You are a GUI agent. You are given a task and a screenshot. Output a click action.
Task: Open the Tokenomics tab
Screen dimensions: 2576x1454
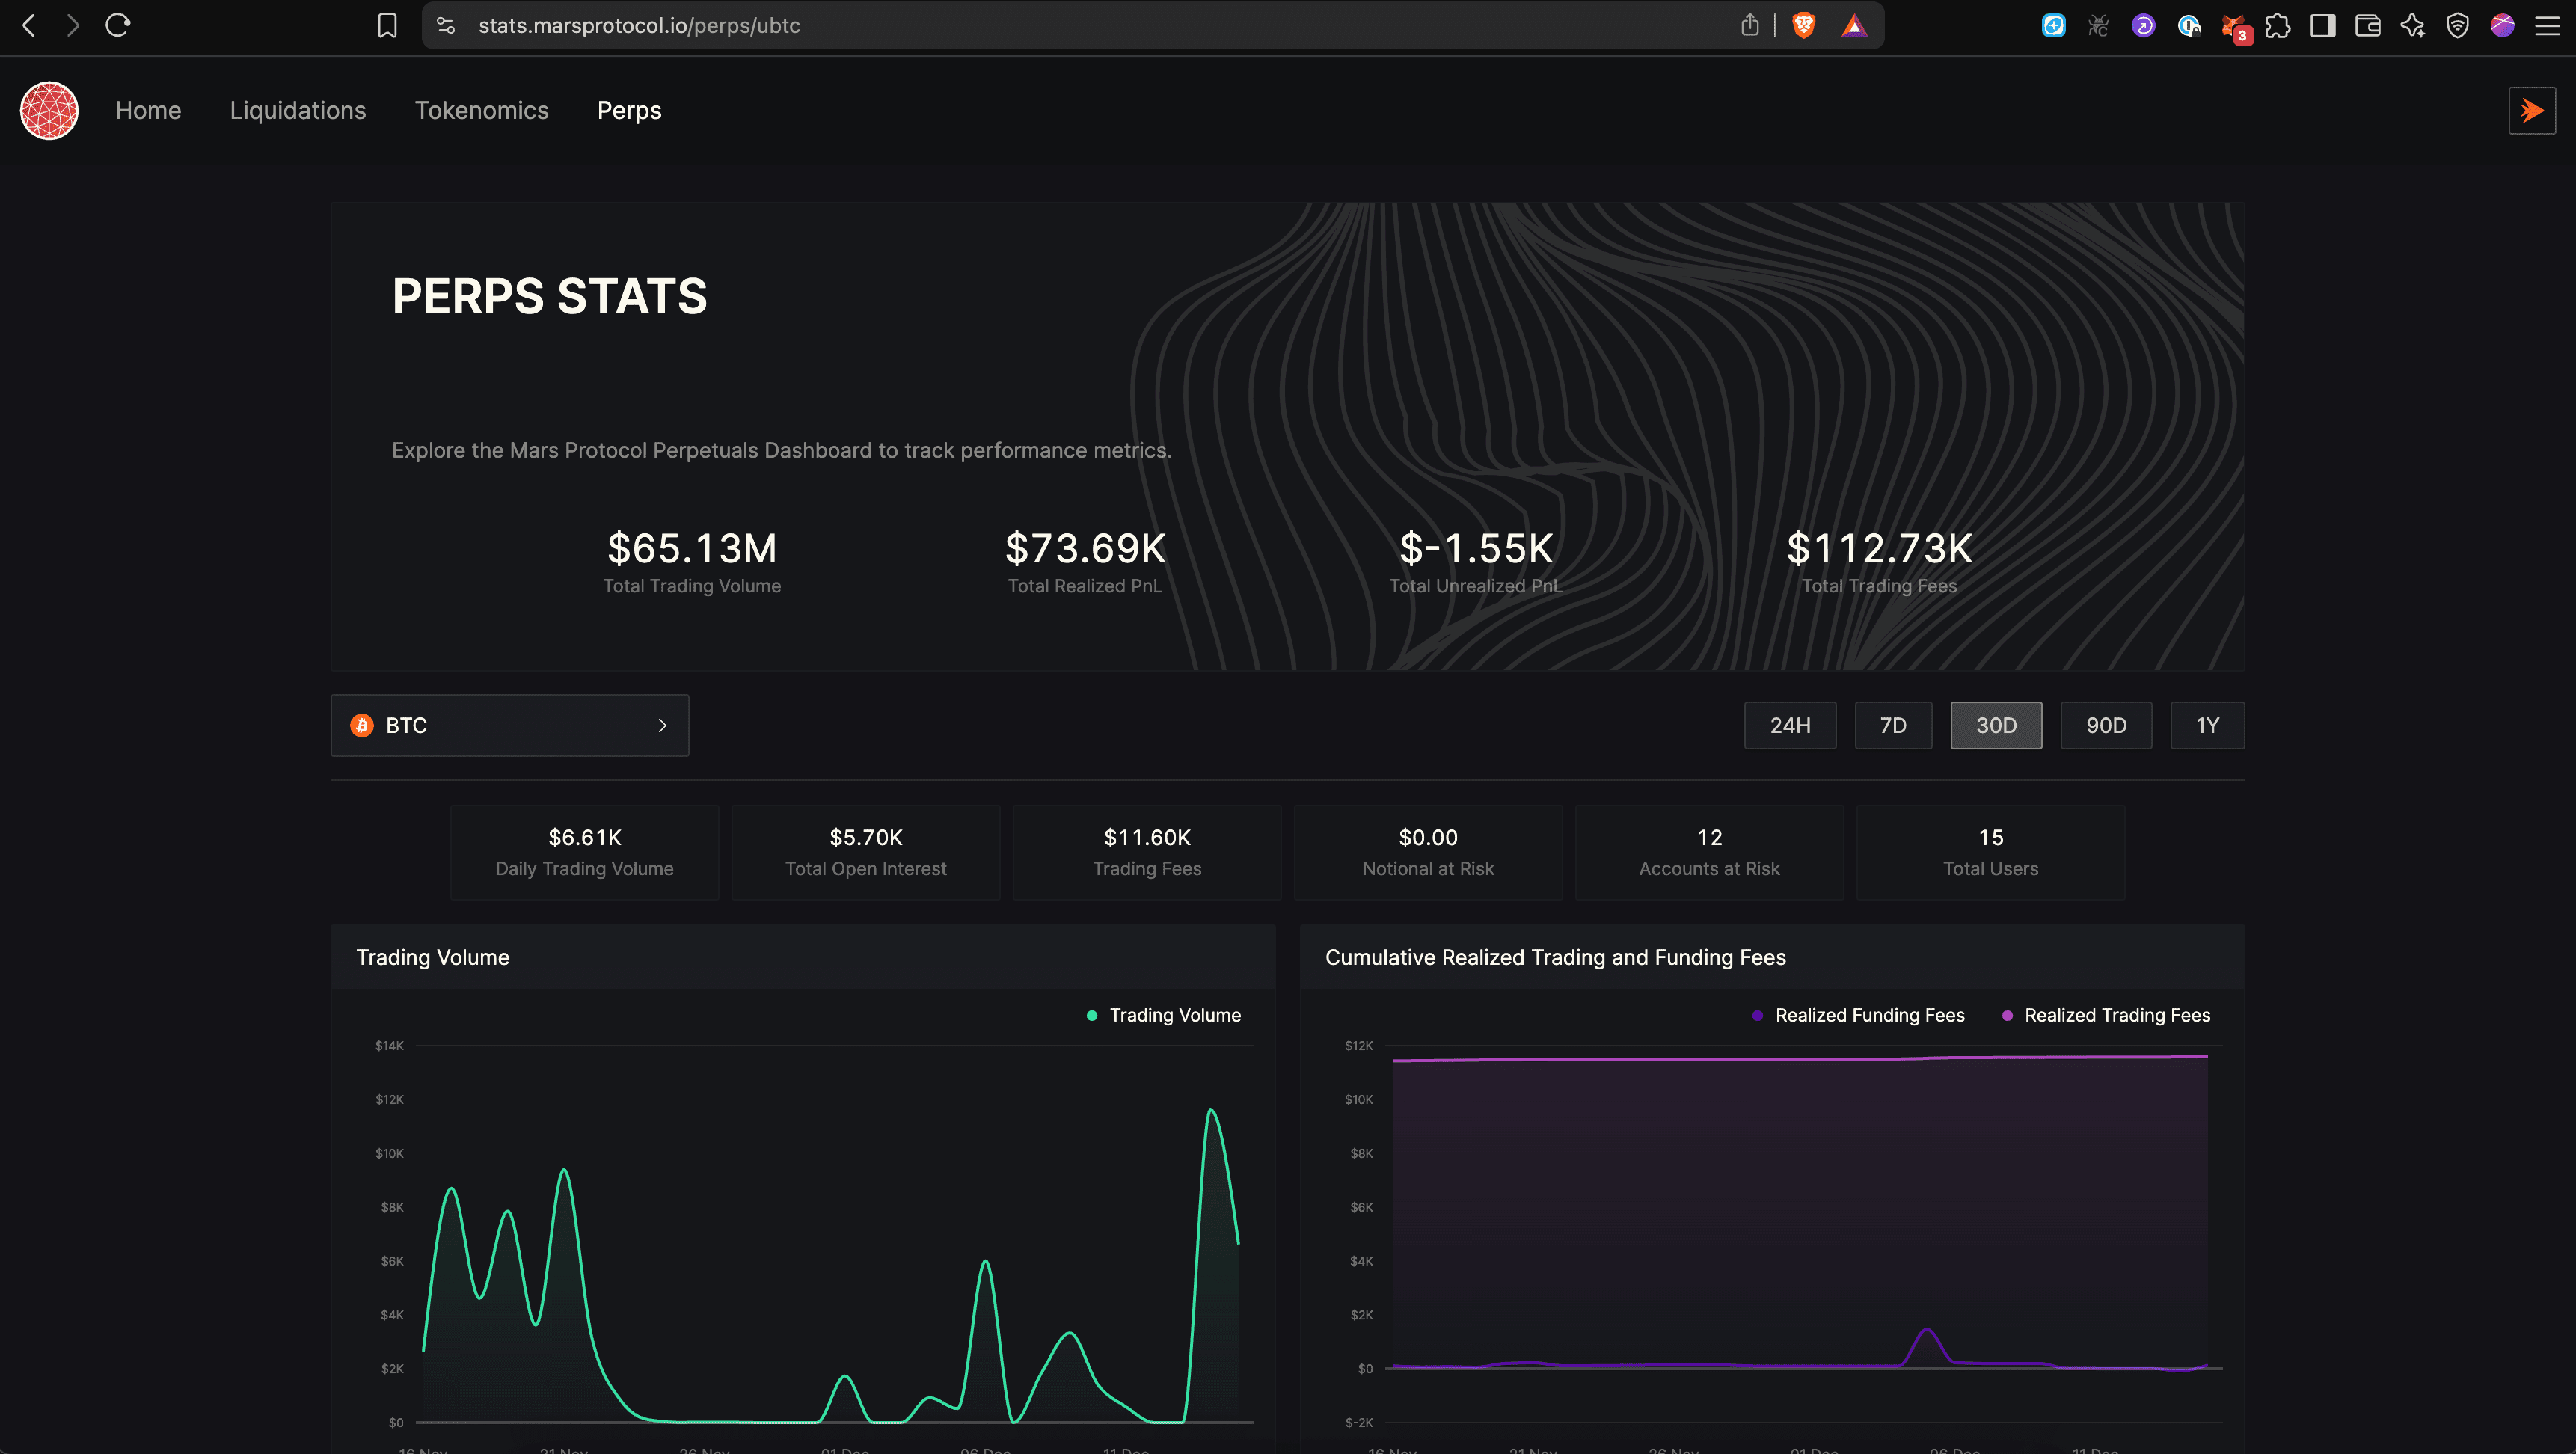pyautogui.click(x=482, y=110)
